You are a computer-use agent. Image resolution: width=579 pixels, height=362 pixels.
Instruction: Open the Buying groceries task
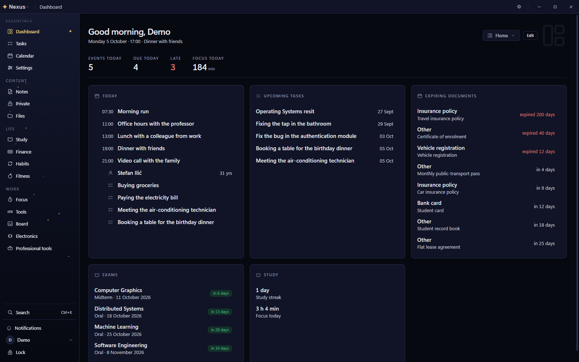(x=167, y=185)
